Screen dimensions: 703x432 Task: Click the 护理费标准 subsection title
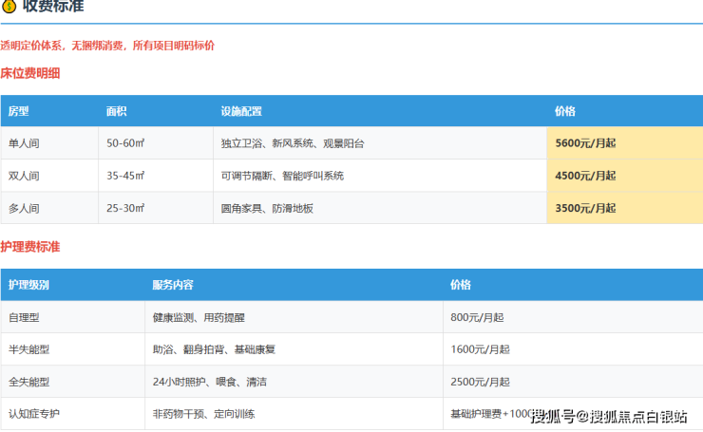(x=30, y=247)
